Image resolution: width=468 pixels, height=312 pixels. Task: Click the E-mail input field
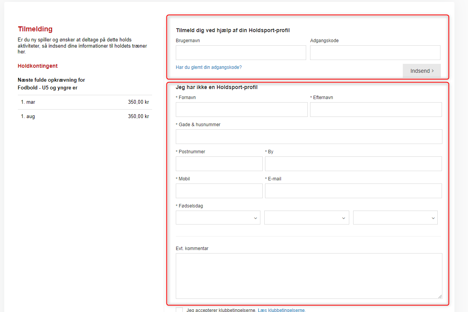[x=353, y=191]
